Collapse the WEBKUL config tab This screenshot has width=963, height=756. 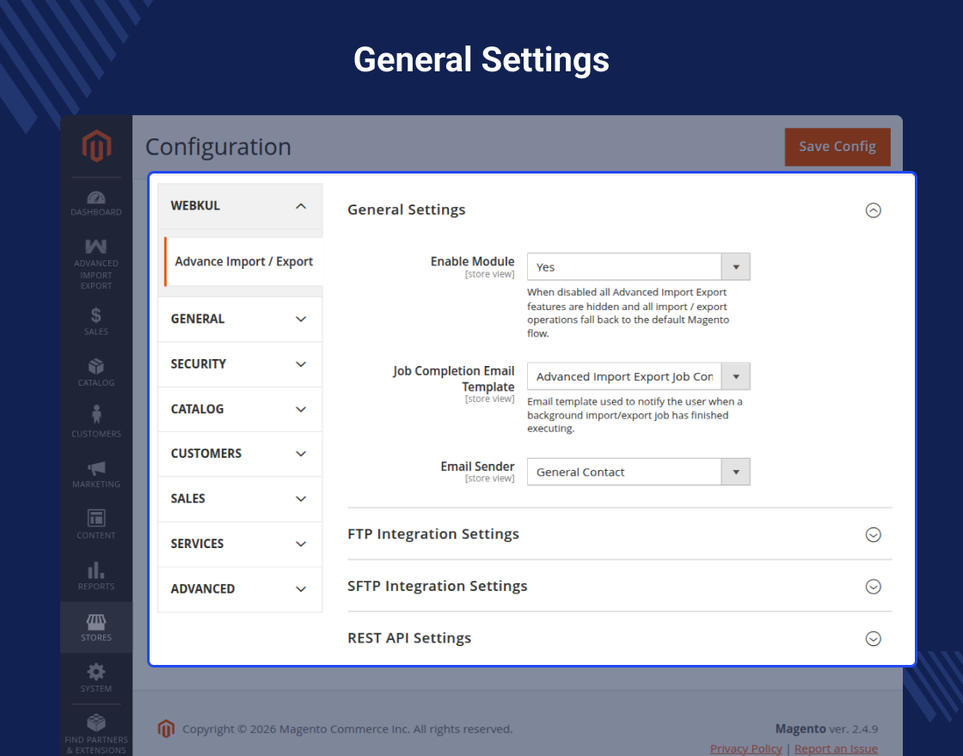(x=240, y=206)
